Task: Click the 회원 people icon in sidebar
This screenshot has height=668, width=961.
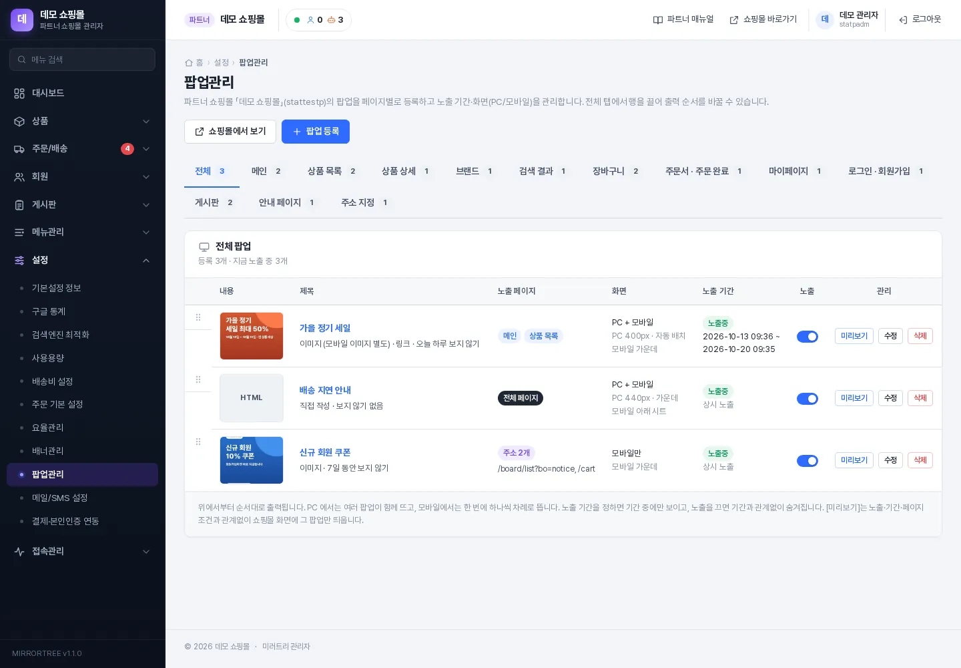Action: [19, 177]
